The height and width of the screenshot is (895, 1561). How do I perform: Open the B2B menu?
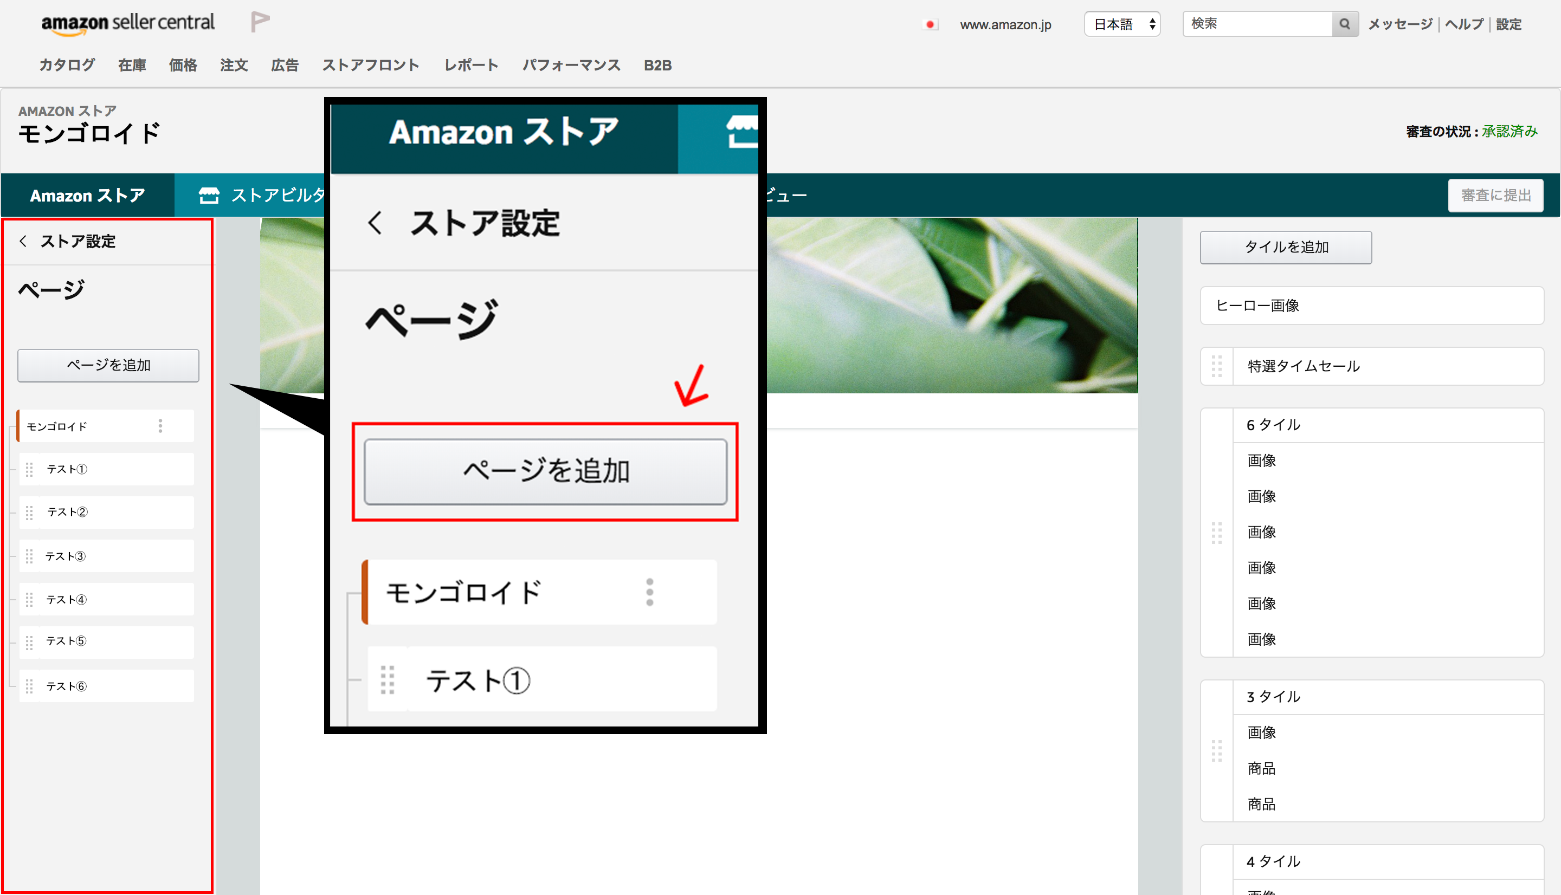pos(658,65)
